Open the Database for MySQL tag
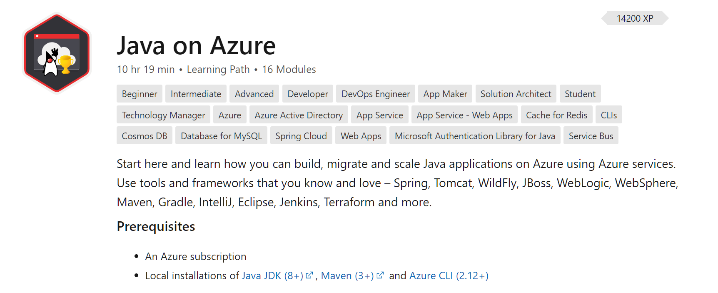Image resolution: width=718 pixels, height=293 pixels. tap(221, 136)
